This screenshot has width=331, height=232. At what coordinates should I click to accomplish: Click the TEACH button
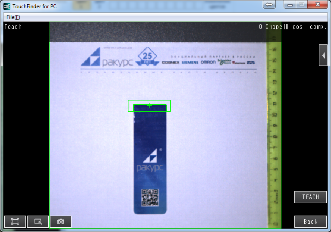310,197
